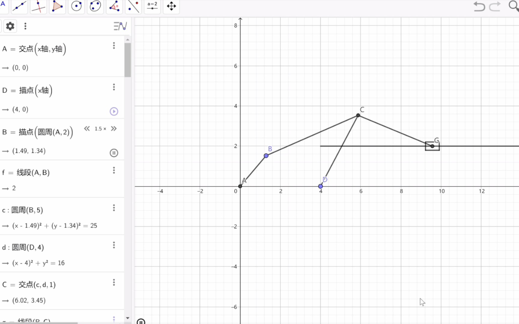Screen dimensions: 519x324
Task: Select the D = 描点(x轴) definition
Action: (x=27, y=90)
